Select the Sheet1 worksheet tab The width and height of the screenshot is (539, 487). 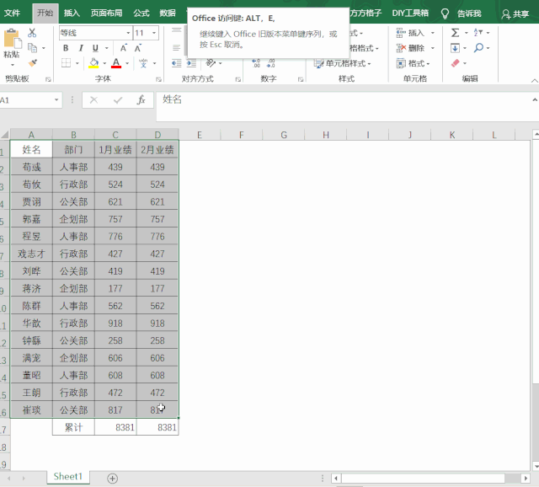68,477
